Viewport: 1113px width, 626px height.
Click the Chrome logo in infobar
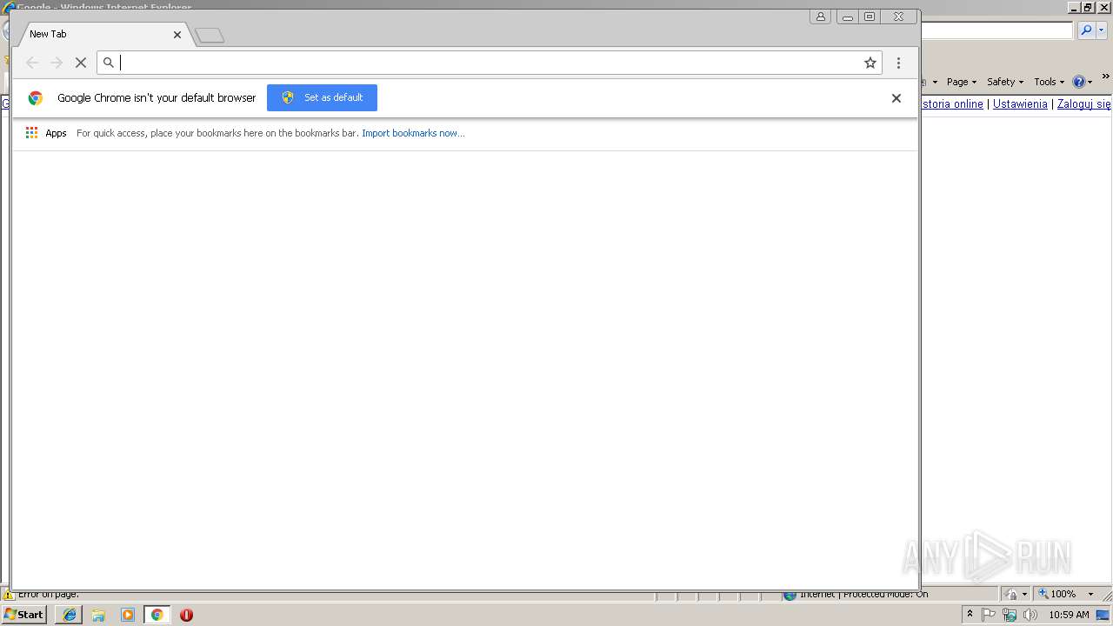[36, 98]
